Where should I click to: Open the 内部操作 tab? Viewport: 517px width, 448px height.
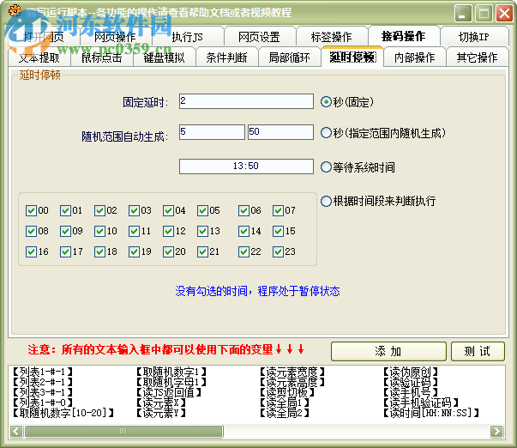[x=414, y=58]
